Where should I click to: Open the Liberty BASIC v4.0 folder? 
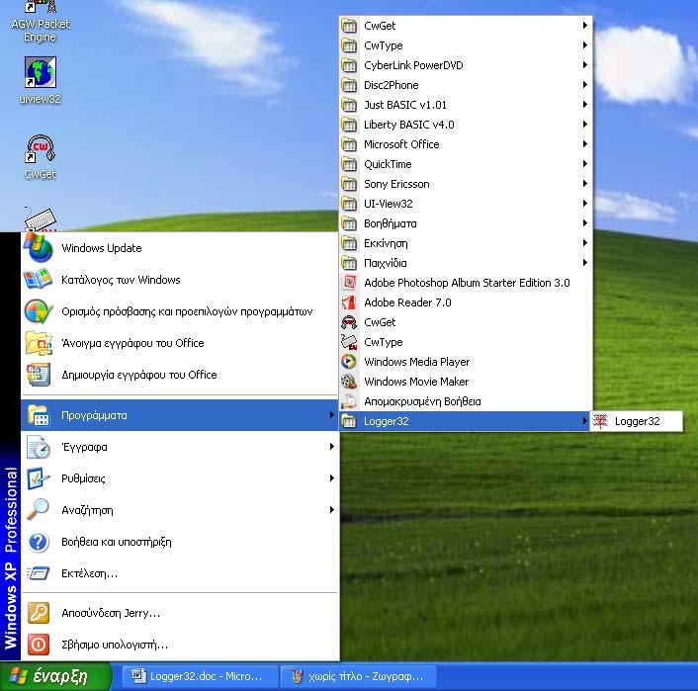coord(466,125)
